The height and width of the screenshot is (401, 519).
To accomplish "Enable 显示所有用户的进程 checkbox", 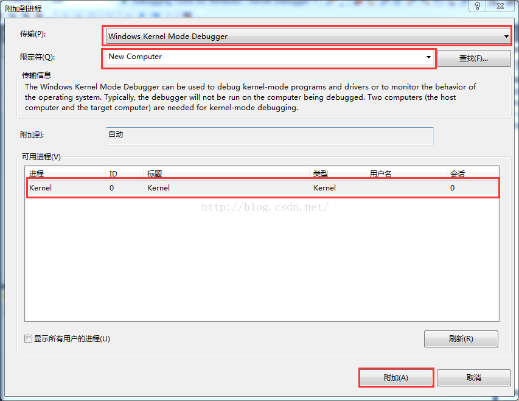I will point(29,339).
